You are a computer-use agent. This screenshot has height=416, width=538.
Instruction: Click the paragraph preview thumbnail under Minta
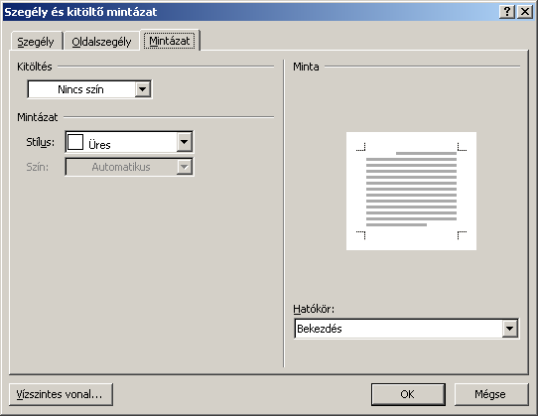(411, 192)
